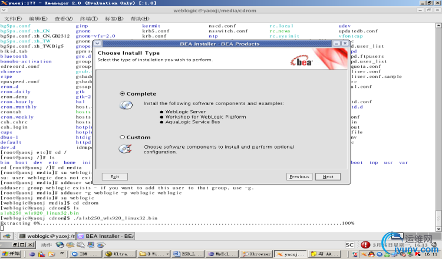Open the 标签(B) menu in the terminal
The width and height of the screenshot is (442, 259).
(x=114, y=19)
